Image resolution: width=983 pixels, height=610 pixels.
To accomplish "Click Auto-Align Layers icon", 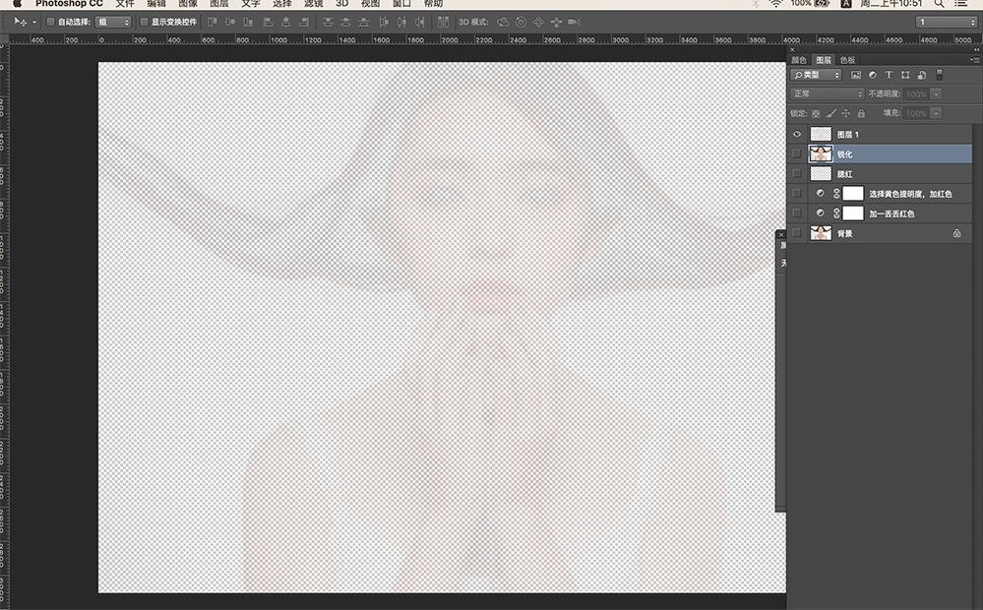I will [443, 22].
